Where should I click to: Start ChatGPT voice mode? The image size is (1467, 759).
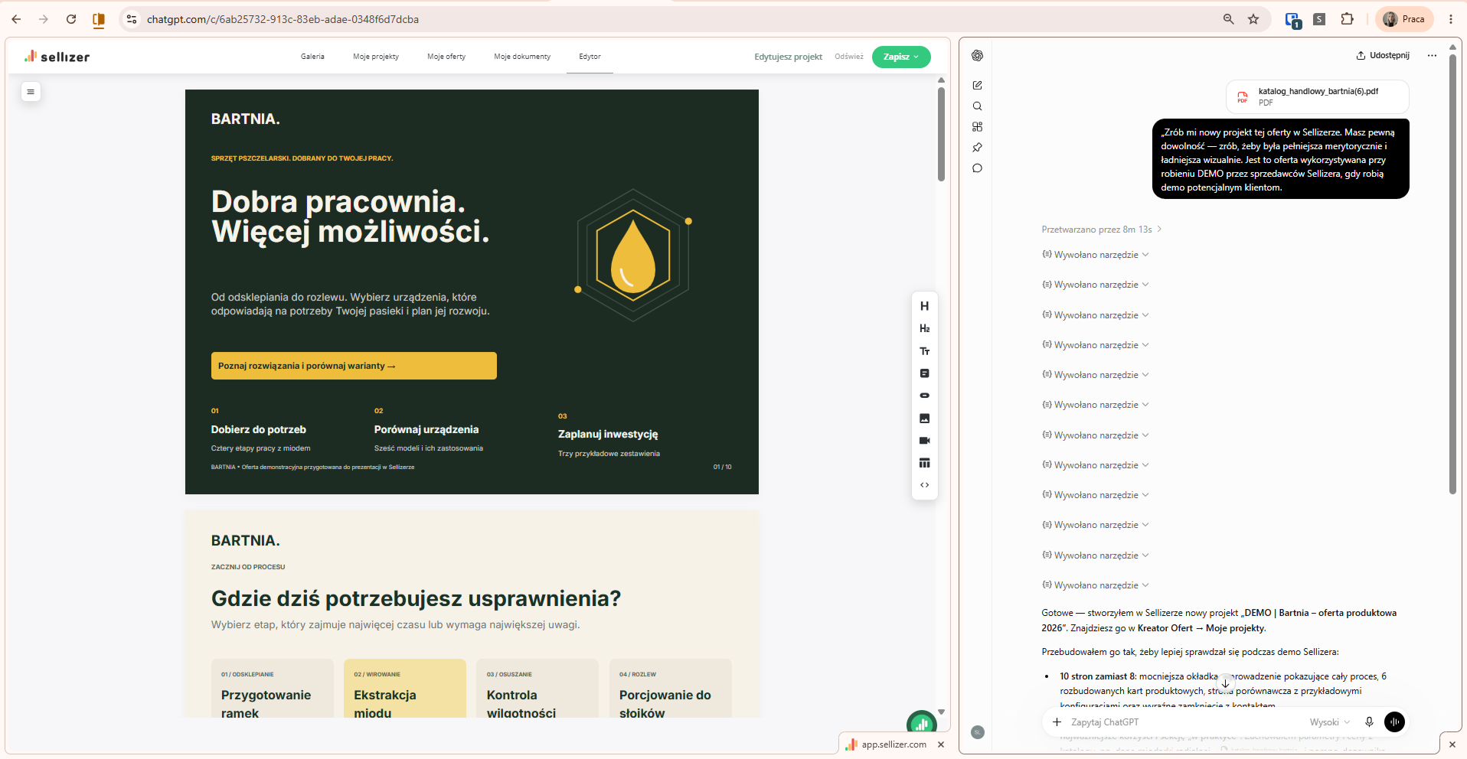(x=1394, y=722)
